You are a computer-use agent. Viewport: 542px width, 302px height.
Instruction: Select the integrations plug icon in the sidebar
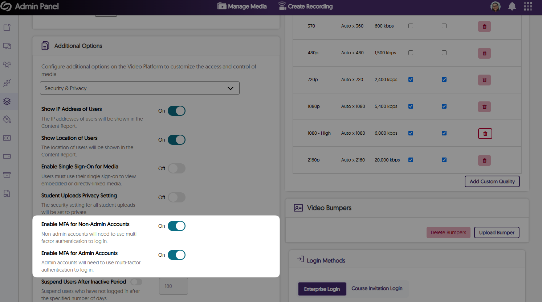click(8, 83)
